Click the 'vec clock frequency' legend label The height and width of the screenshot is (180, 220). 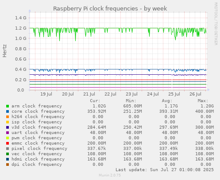[37, 154]
